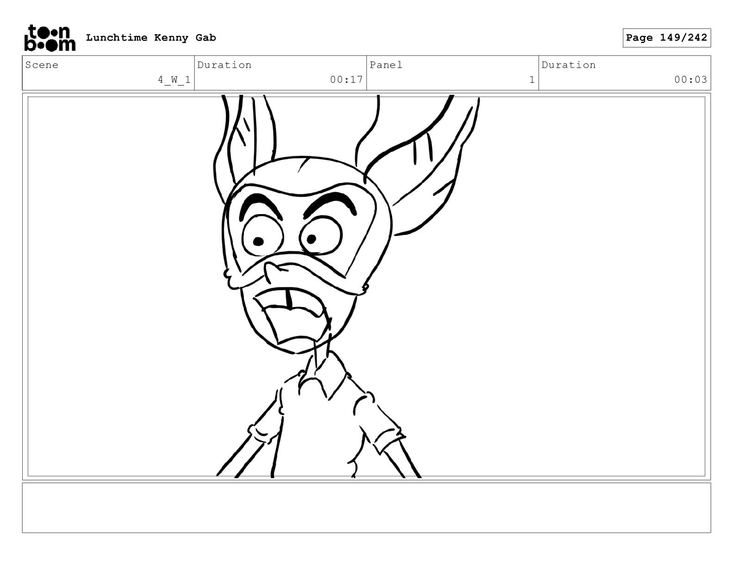Click the Toon Boom logo
The height and width of the screenshot is (566, 733).
[x=50, y=38]
